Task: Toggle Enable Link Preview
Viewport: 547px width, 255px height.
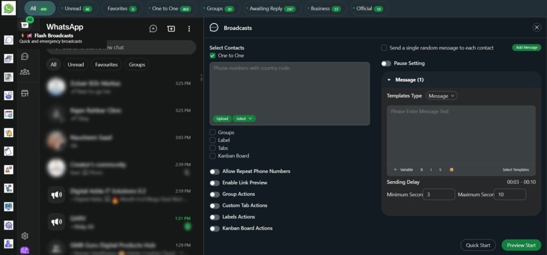Action: click(215, 183)
